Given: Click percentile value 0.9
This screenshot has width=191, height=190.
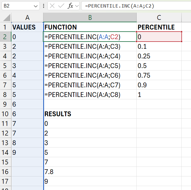Looking at the screenshot, I should 159,85.
